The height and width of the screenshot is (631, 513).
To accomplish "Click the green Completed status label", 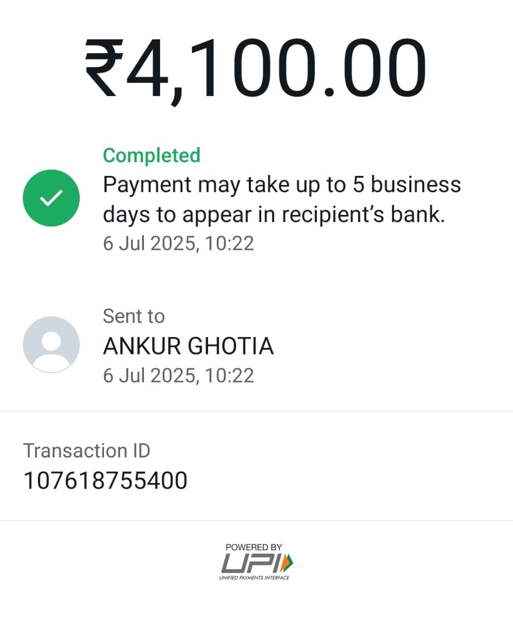I will click(x=152, y=155).
